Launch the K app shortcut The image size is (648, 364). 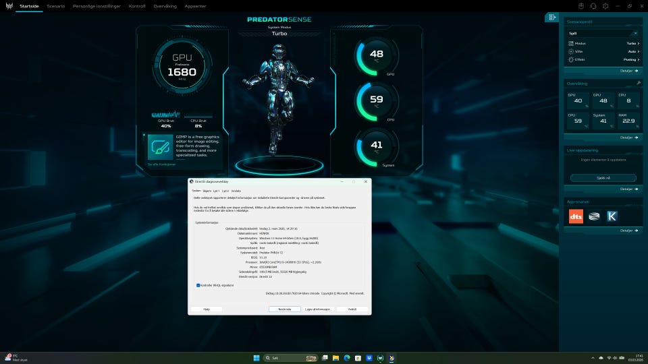click(x=612, y=216)
